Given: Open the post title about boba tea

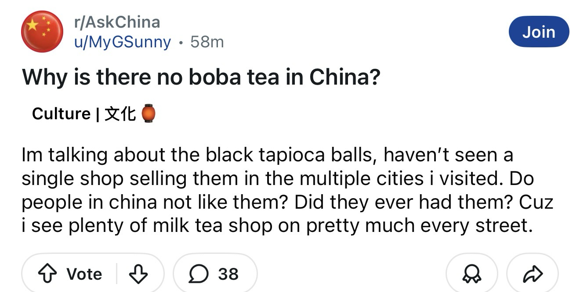Looking at the screenshot, I should [201, 78].
